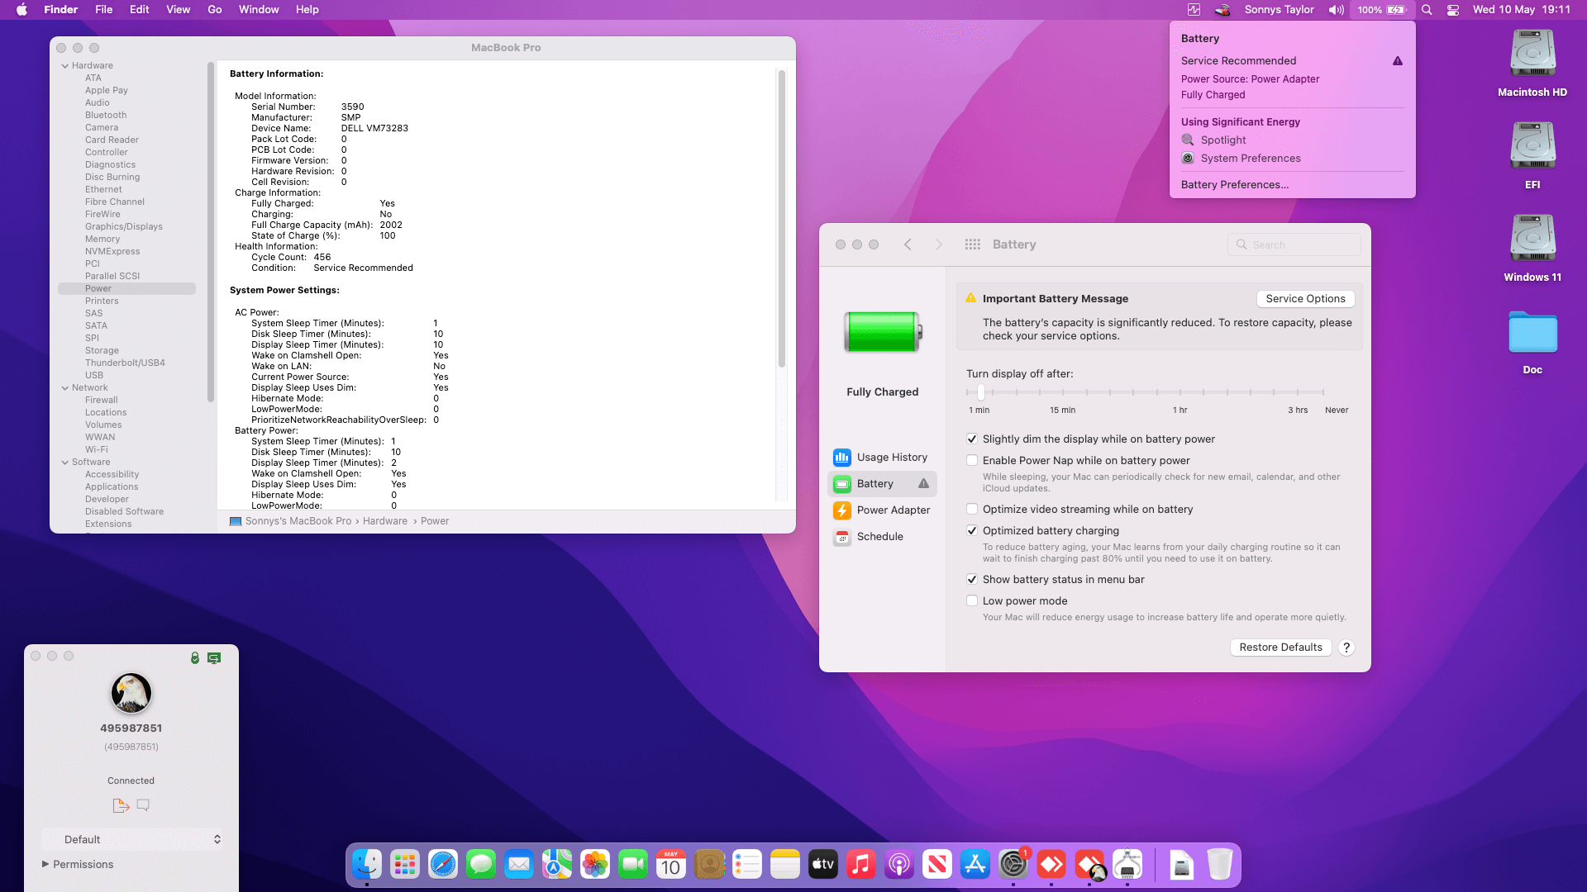1587x892 pixels.
Task: Open Reminders app in the Dock
Action: [747, 865]
